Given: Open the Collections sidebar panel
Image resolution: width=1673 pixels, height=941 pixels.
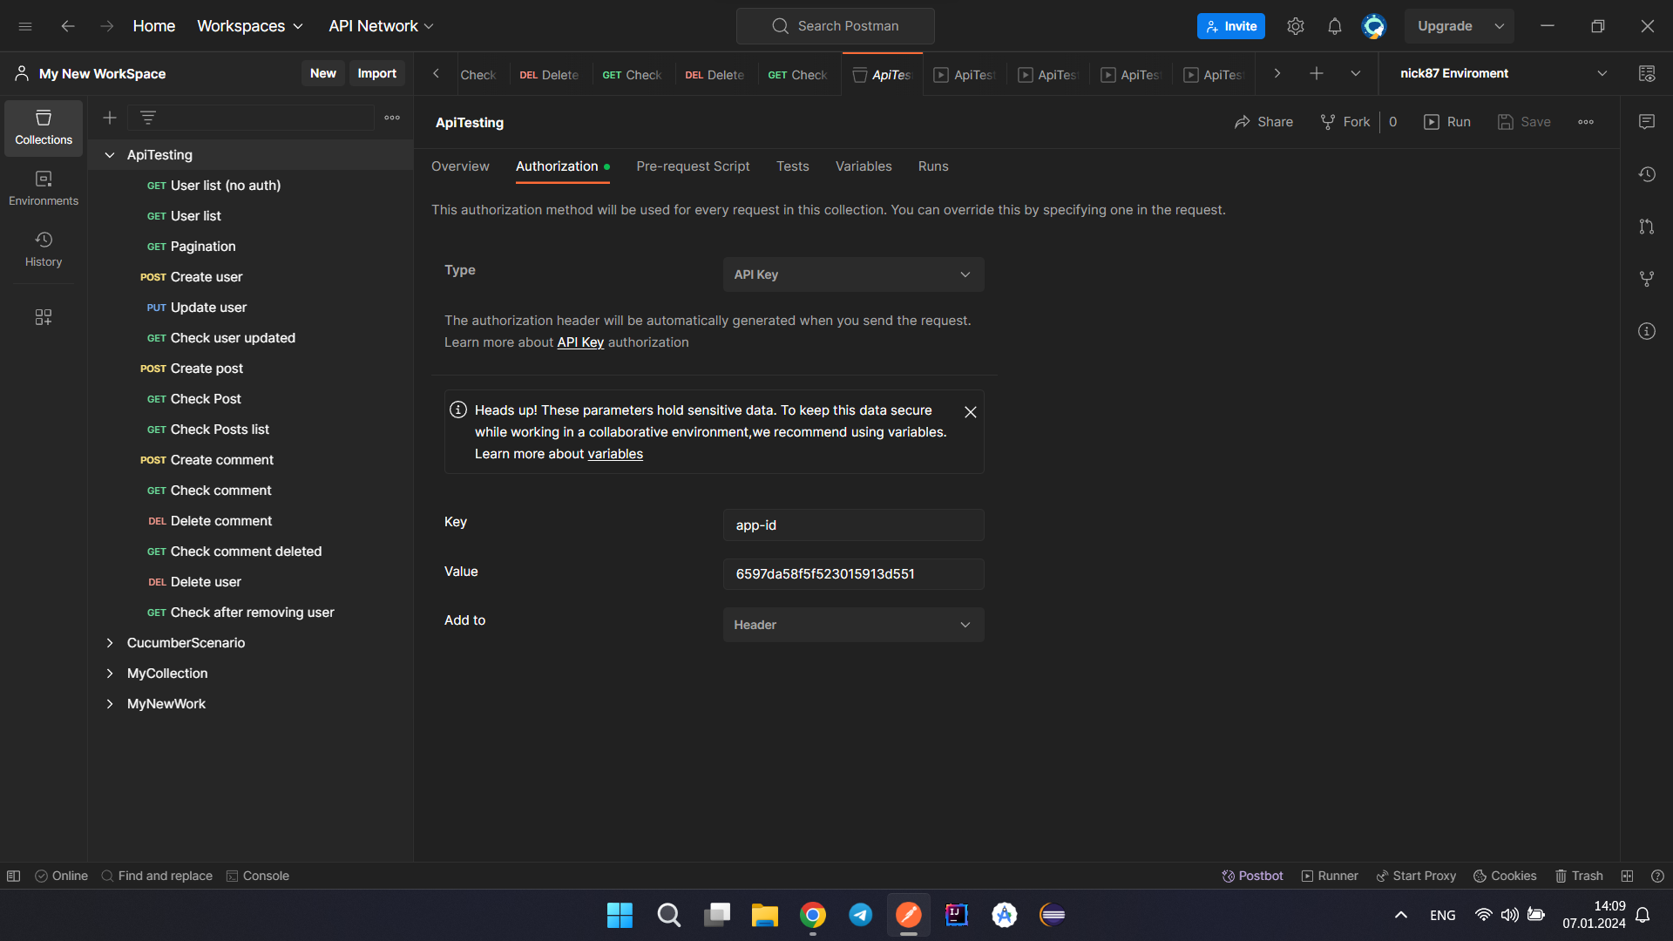Looking at the screenshot, I should click(x=44, y=127).
